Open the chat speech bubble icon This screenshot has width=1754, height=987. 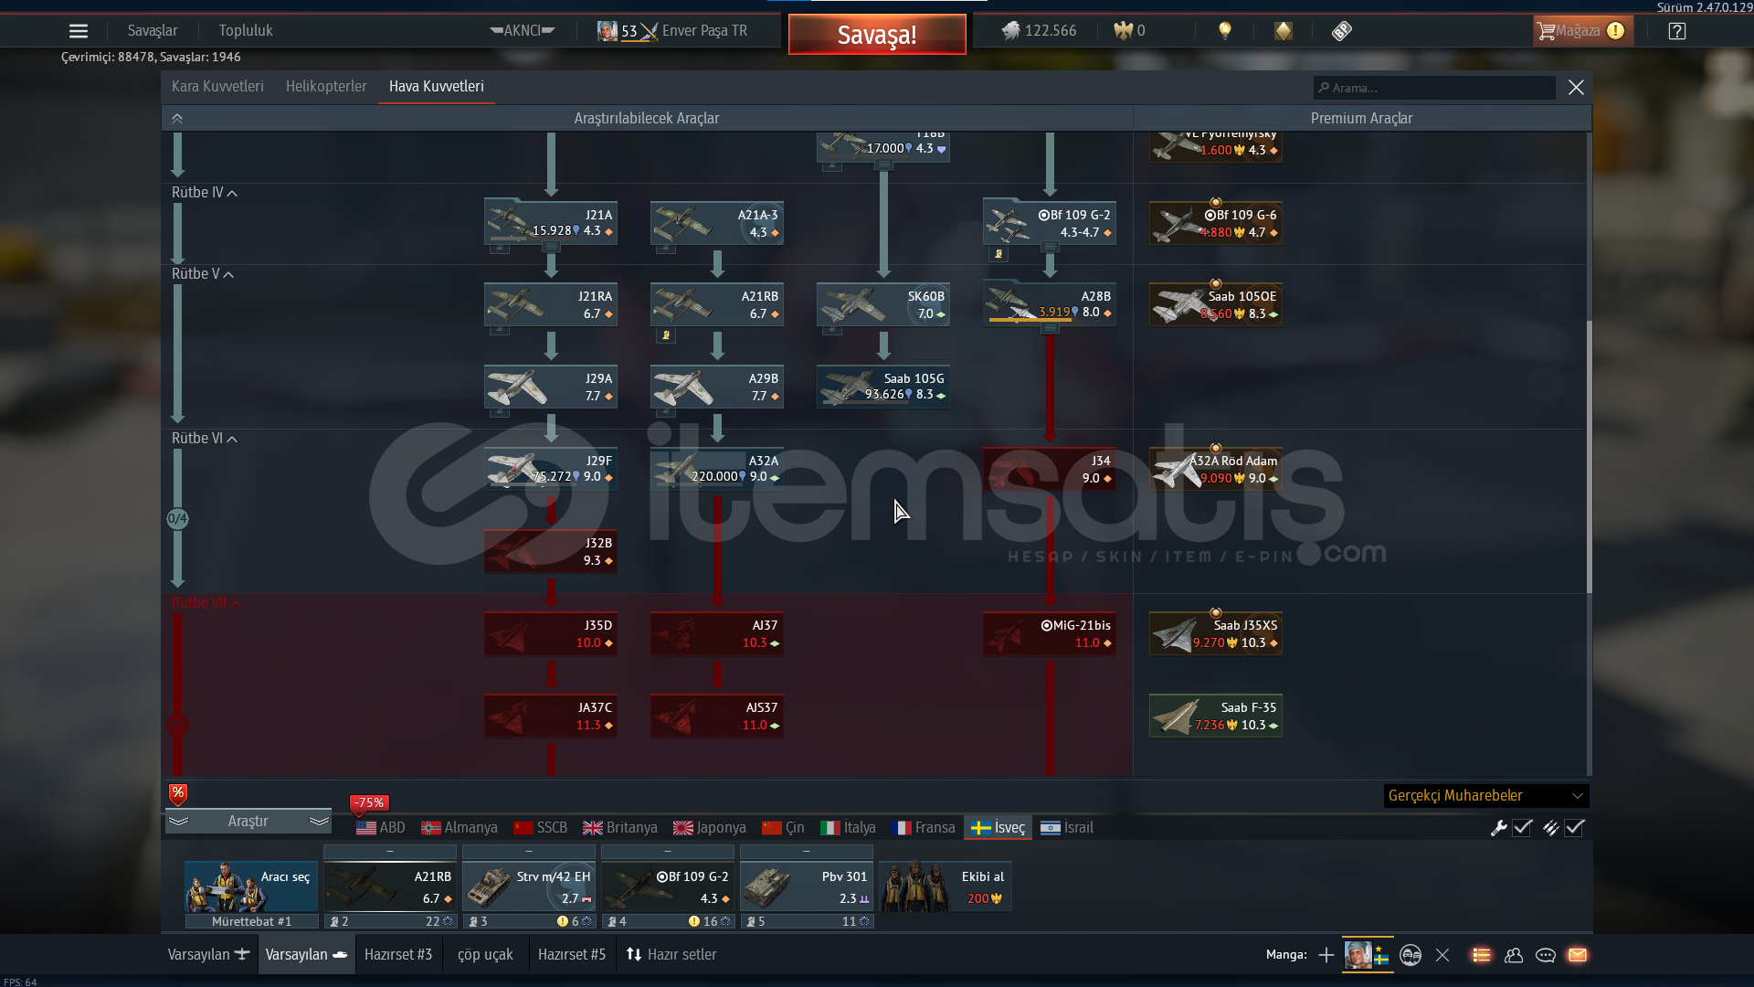1546,955
